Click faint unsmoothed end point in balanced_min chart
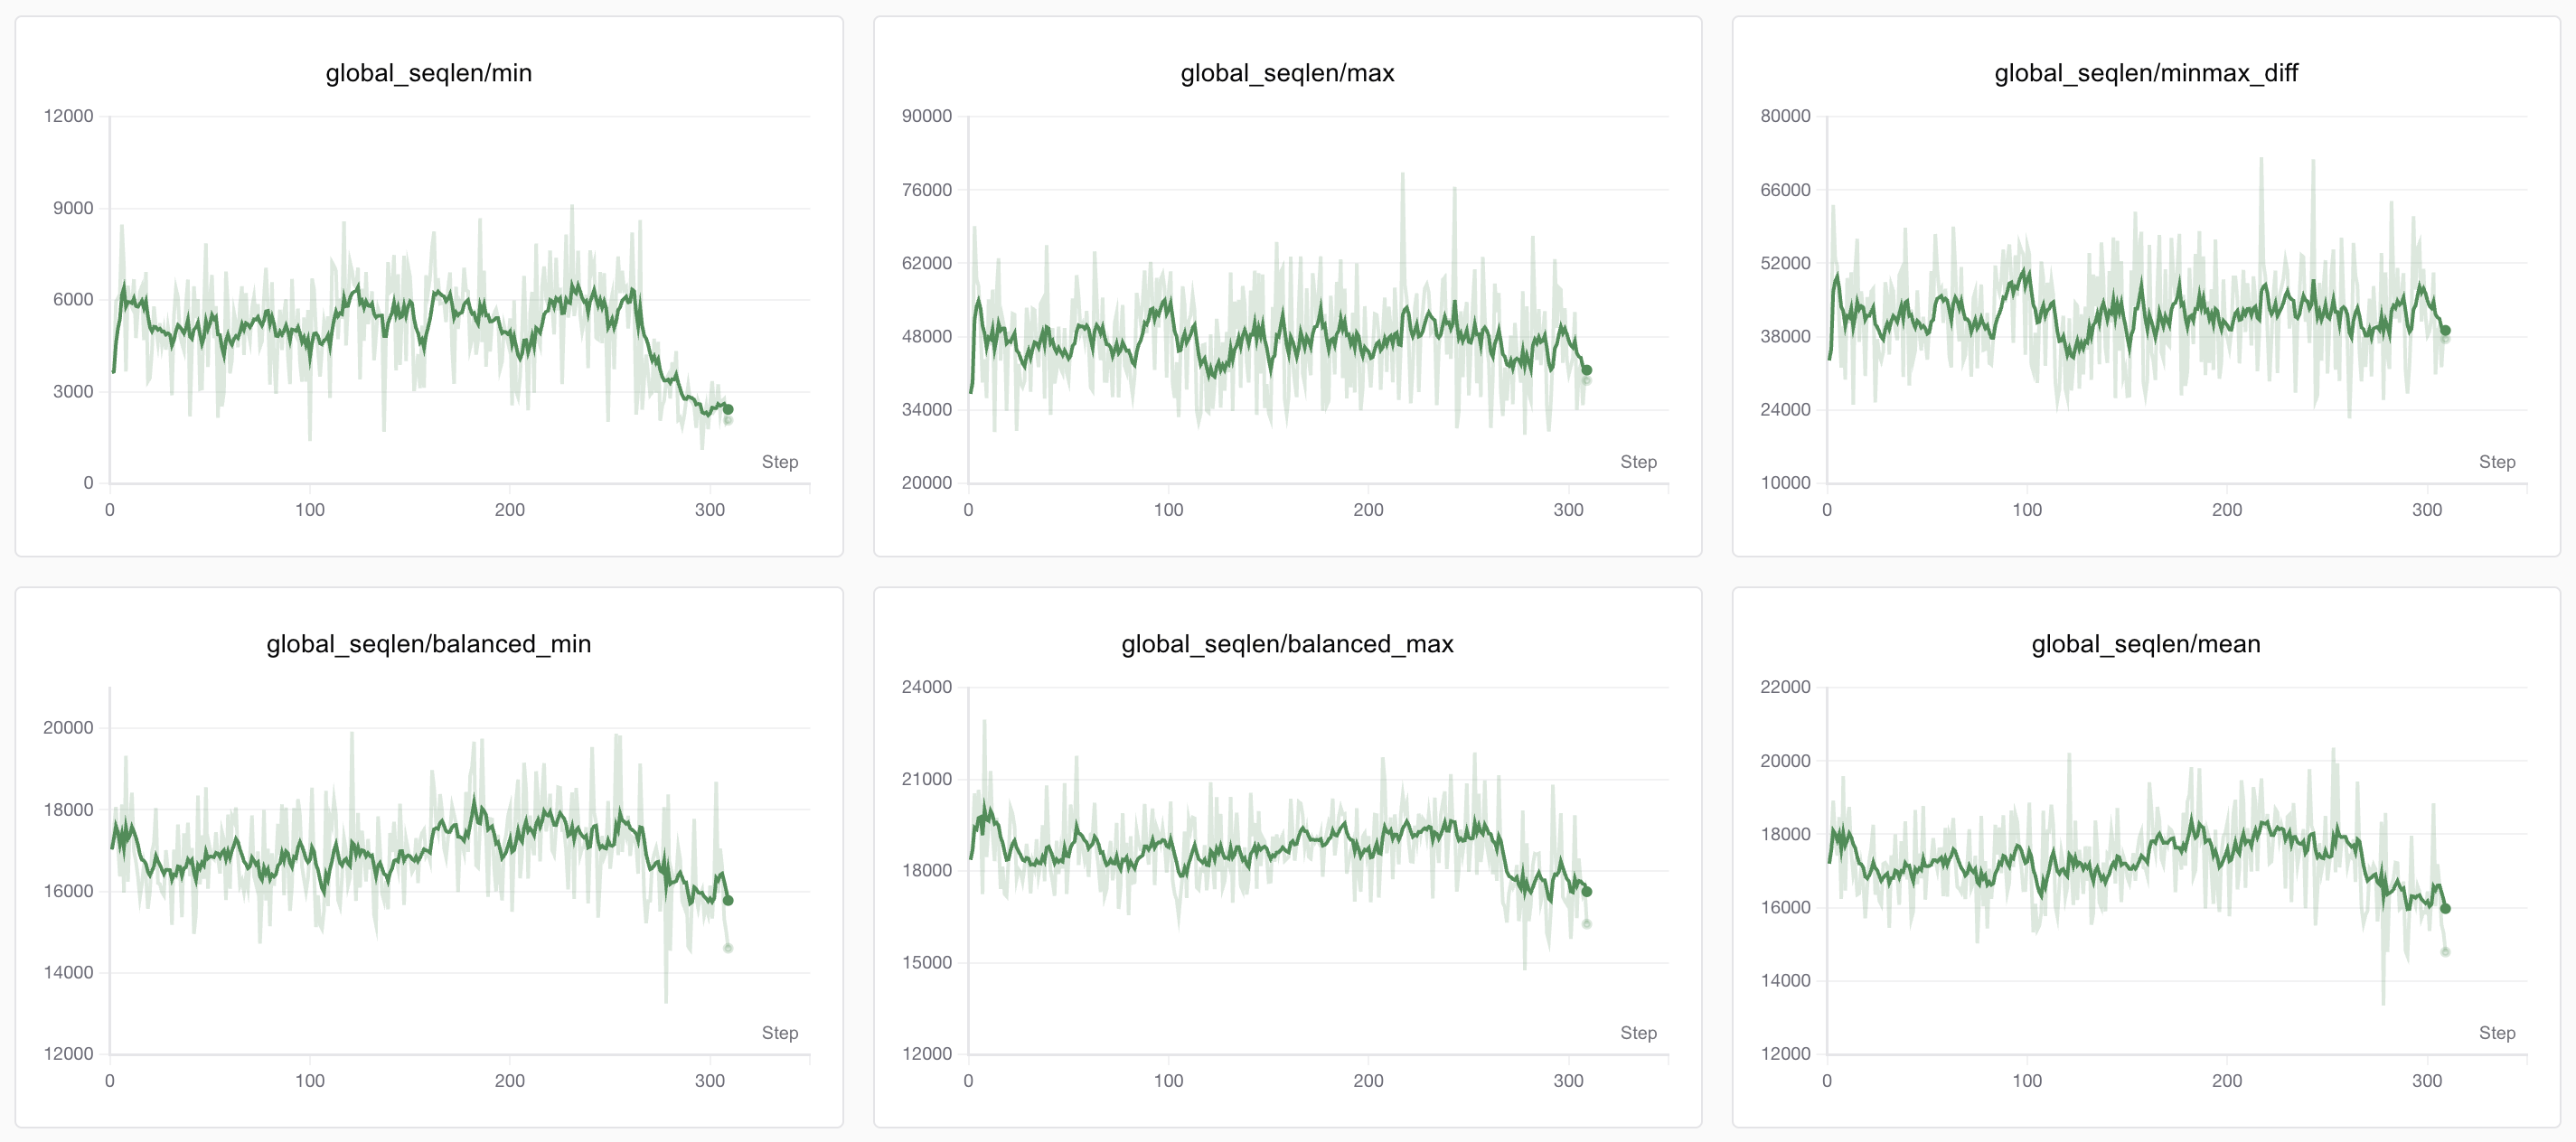The image size is (2576, 1142). pos(728,948)
